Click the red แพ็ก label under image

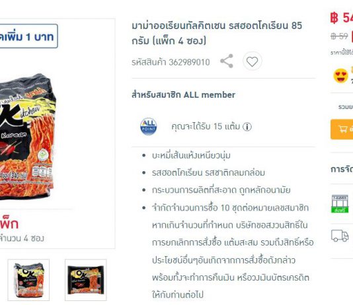[x=9, y=224]
